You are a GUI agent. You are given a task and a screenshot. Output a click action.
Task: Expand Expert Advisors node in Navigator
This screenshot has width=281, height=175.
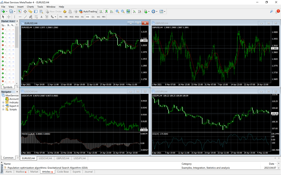coord(3,106)
